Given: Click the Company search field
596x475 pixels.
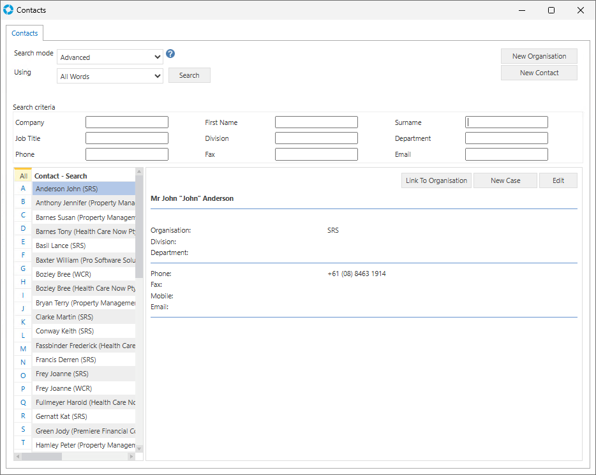Looking at the screenshot, I should click(x=126, y=122).
